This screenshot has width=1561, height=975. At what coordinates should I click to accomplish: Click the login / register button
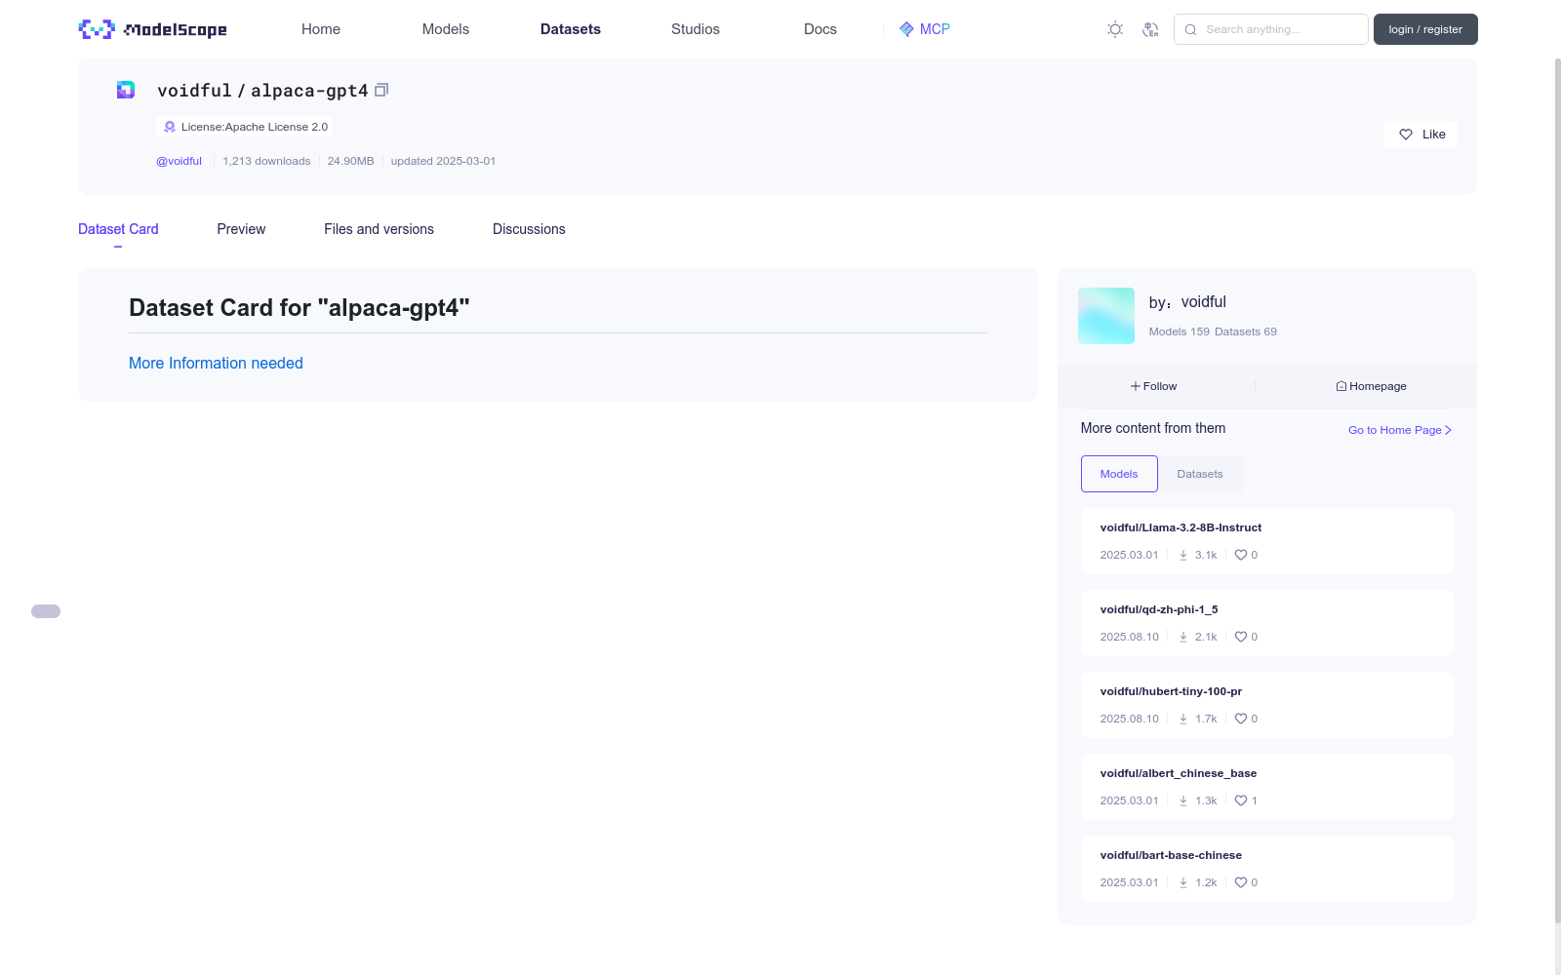point(1425,29)
